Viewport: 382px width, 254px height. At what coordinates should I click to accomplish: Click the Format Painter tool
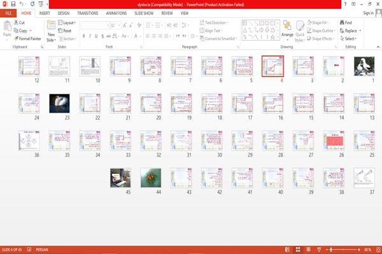27,38
